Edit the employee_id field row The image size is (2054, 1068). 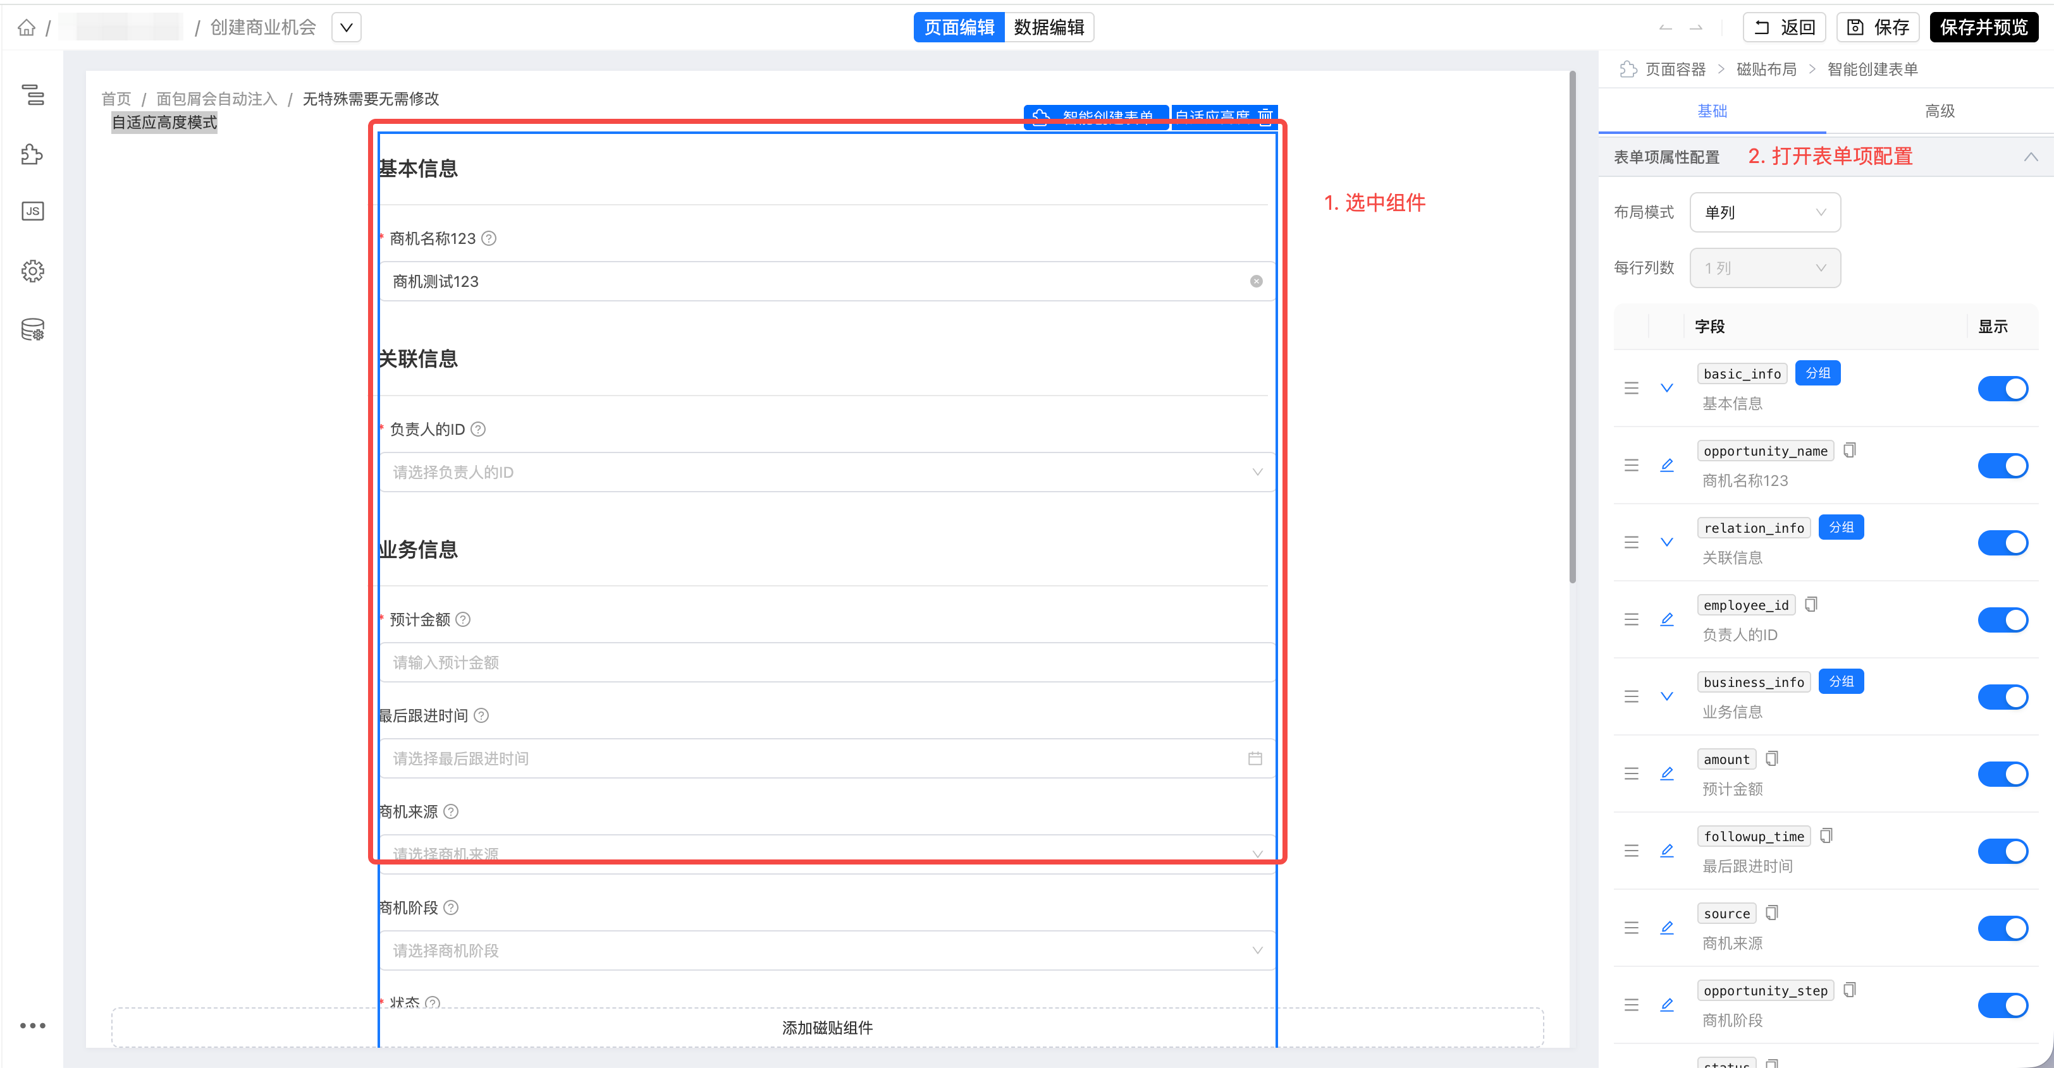pyautogui.click(x=1666, y=619)
